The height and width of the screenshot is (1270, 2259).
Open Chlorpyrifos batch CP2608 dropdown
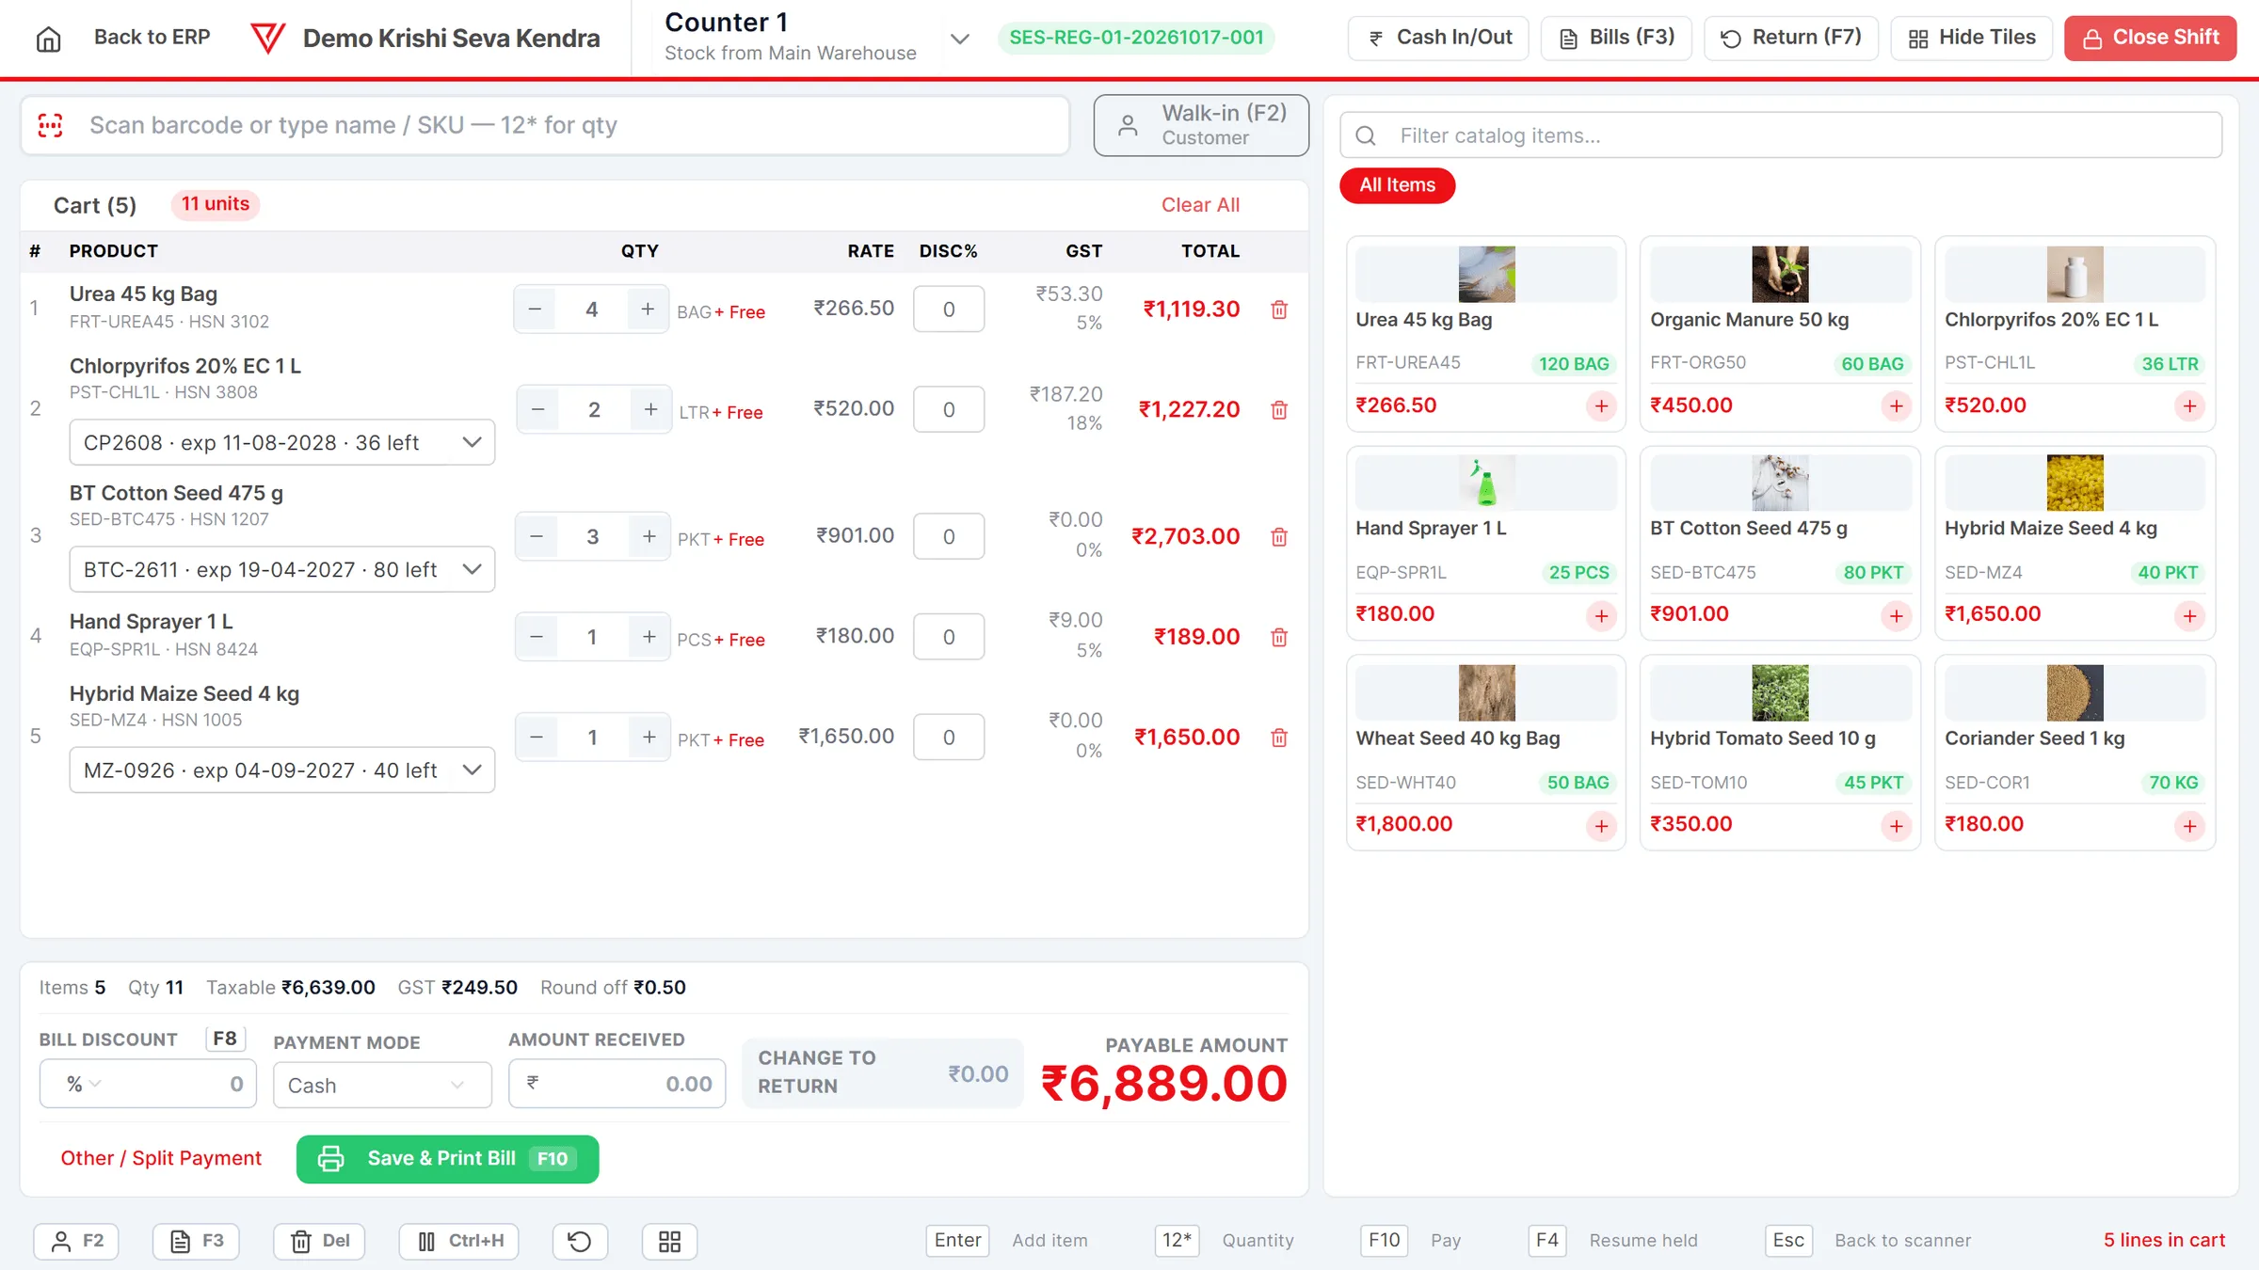(x=282, y=442)
